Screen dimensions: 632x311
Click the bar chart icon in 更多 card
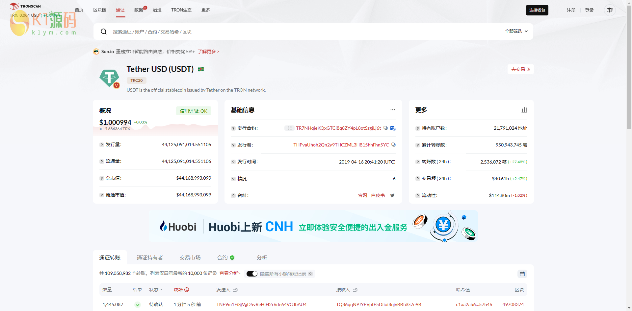coord(524,110)
